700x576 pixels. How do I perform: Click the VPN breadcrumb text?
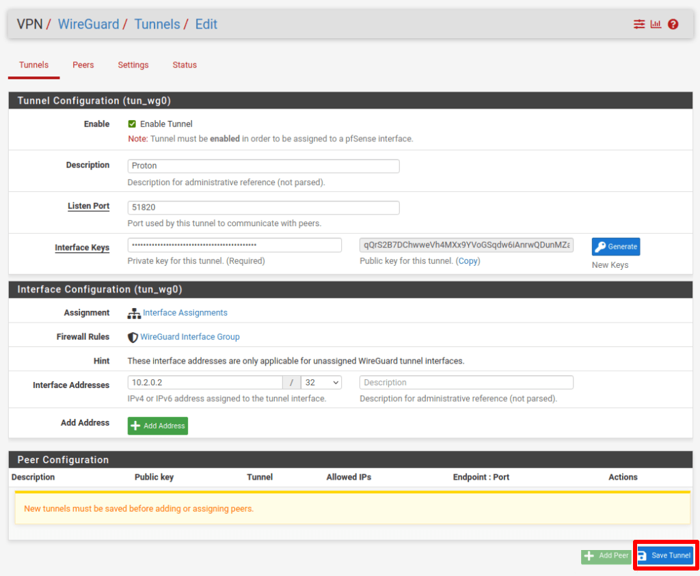point(29,24)
